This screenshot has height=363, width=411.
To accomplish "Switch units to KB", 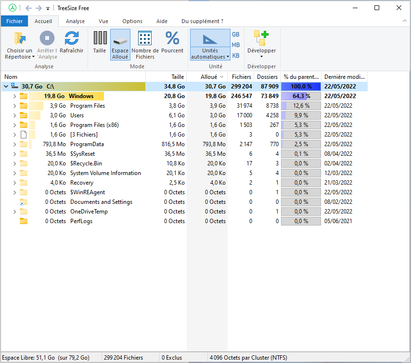I will [x=236, y=55].
